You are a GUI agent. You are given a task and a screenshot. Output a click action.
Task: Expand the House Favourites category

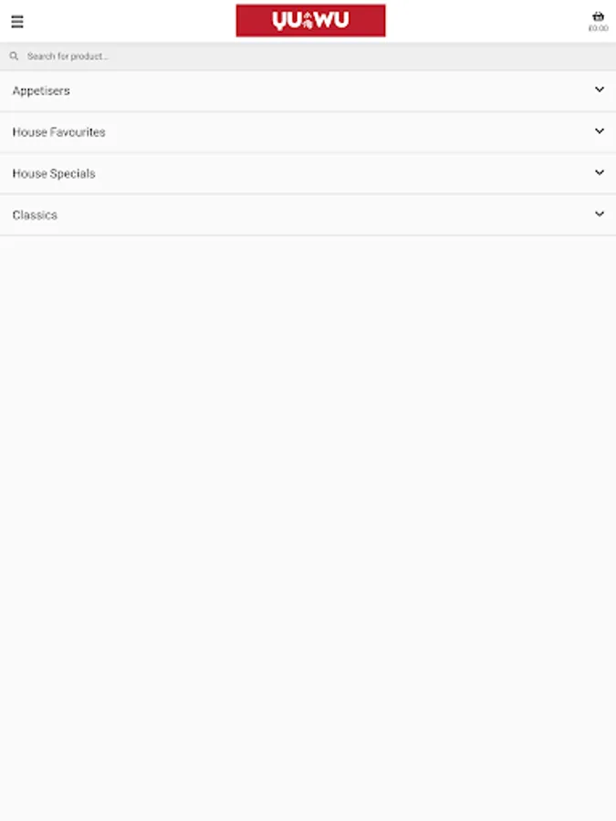tap(308, 132)
